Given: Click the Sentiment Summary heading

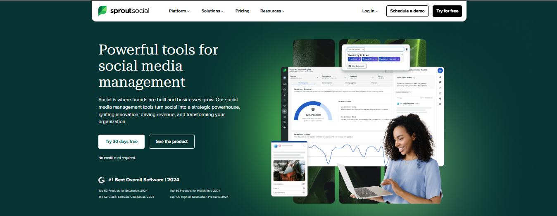Looking at the screenshot, I should [x=303, y=89].
